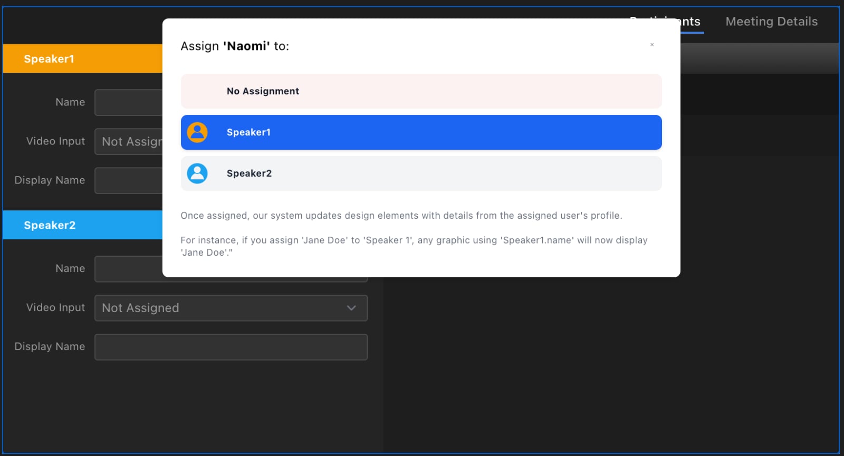The image size is (844, 456).
Task: Click the 'Once assigned, our system updates' text
Action: pos(401,216)
